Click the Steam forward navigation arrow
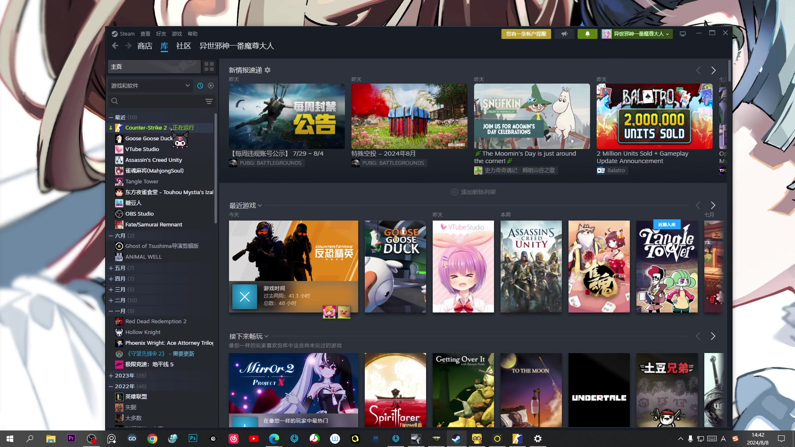This screenshot has width=795, height=447. [128, 46]
